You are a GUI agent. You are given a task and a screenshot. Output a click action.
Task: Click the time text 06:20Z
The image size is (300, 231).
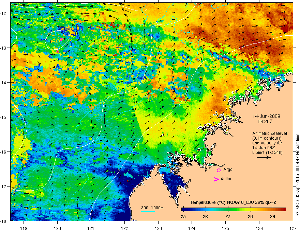[265, 122]
